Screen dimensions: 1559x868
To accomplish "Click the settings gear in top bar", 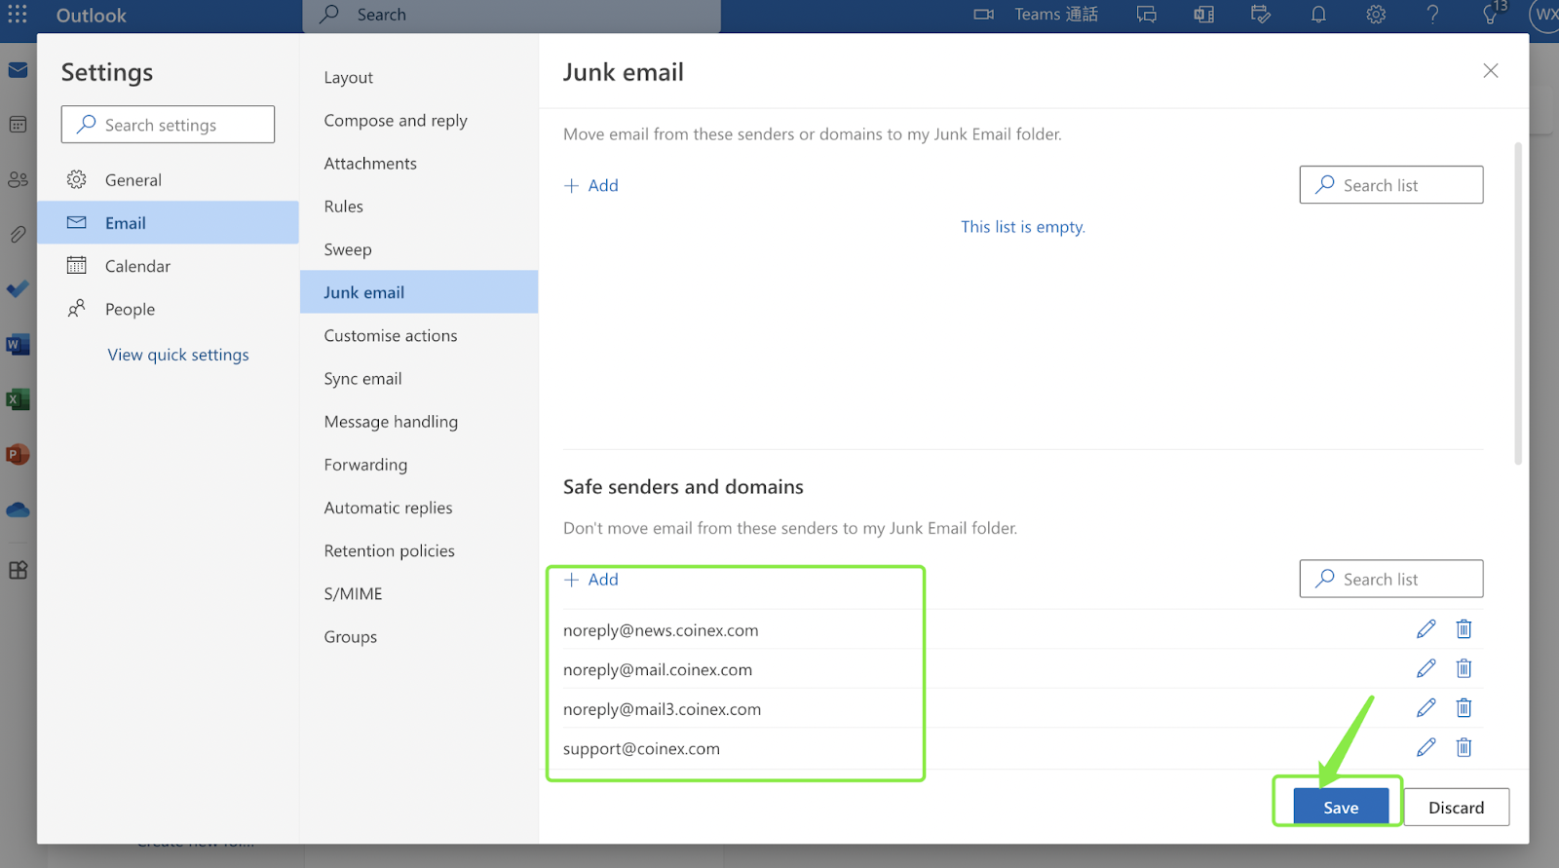I will [x=1376, y=15].
